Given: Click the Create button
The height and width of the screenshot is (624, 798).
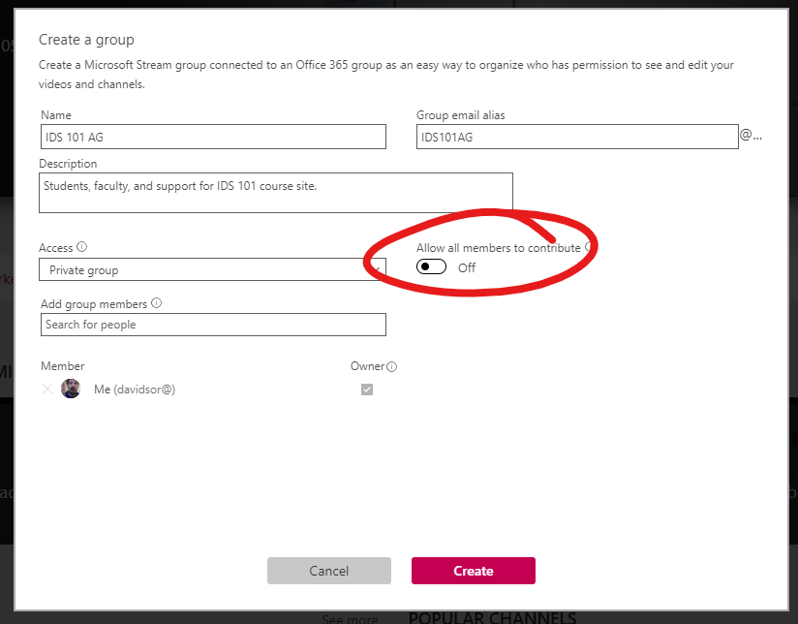Looking at the screenshot, I should click(x=473, y=571).
